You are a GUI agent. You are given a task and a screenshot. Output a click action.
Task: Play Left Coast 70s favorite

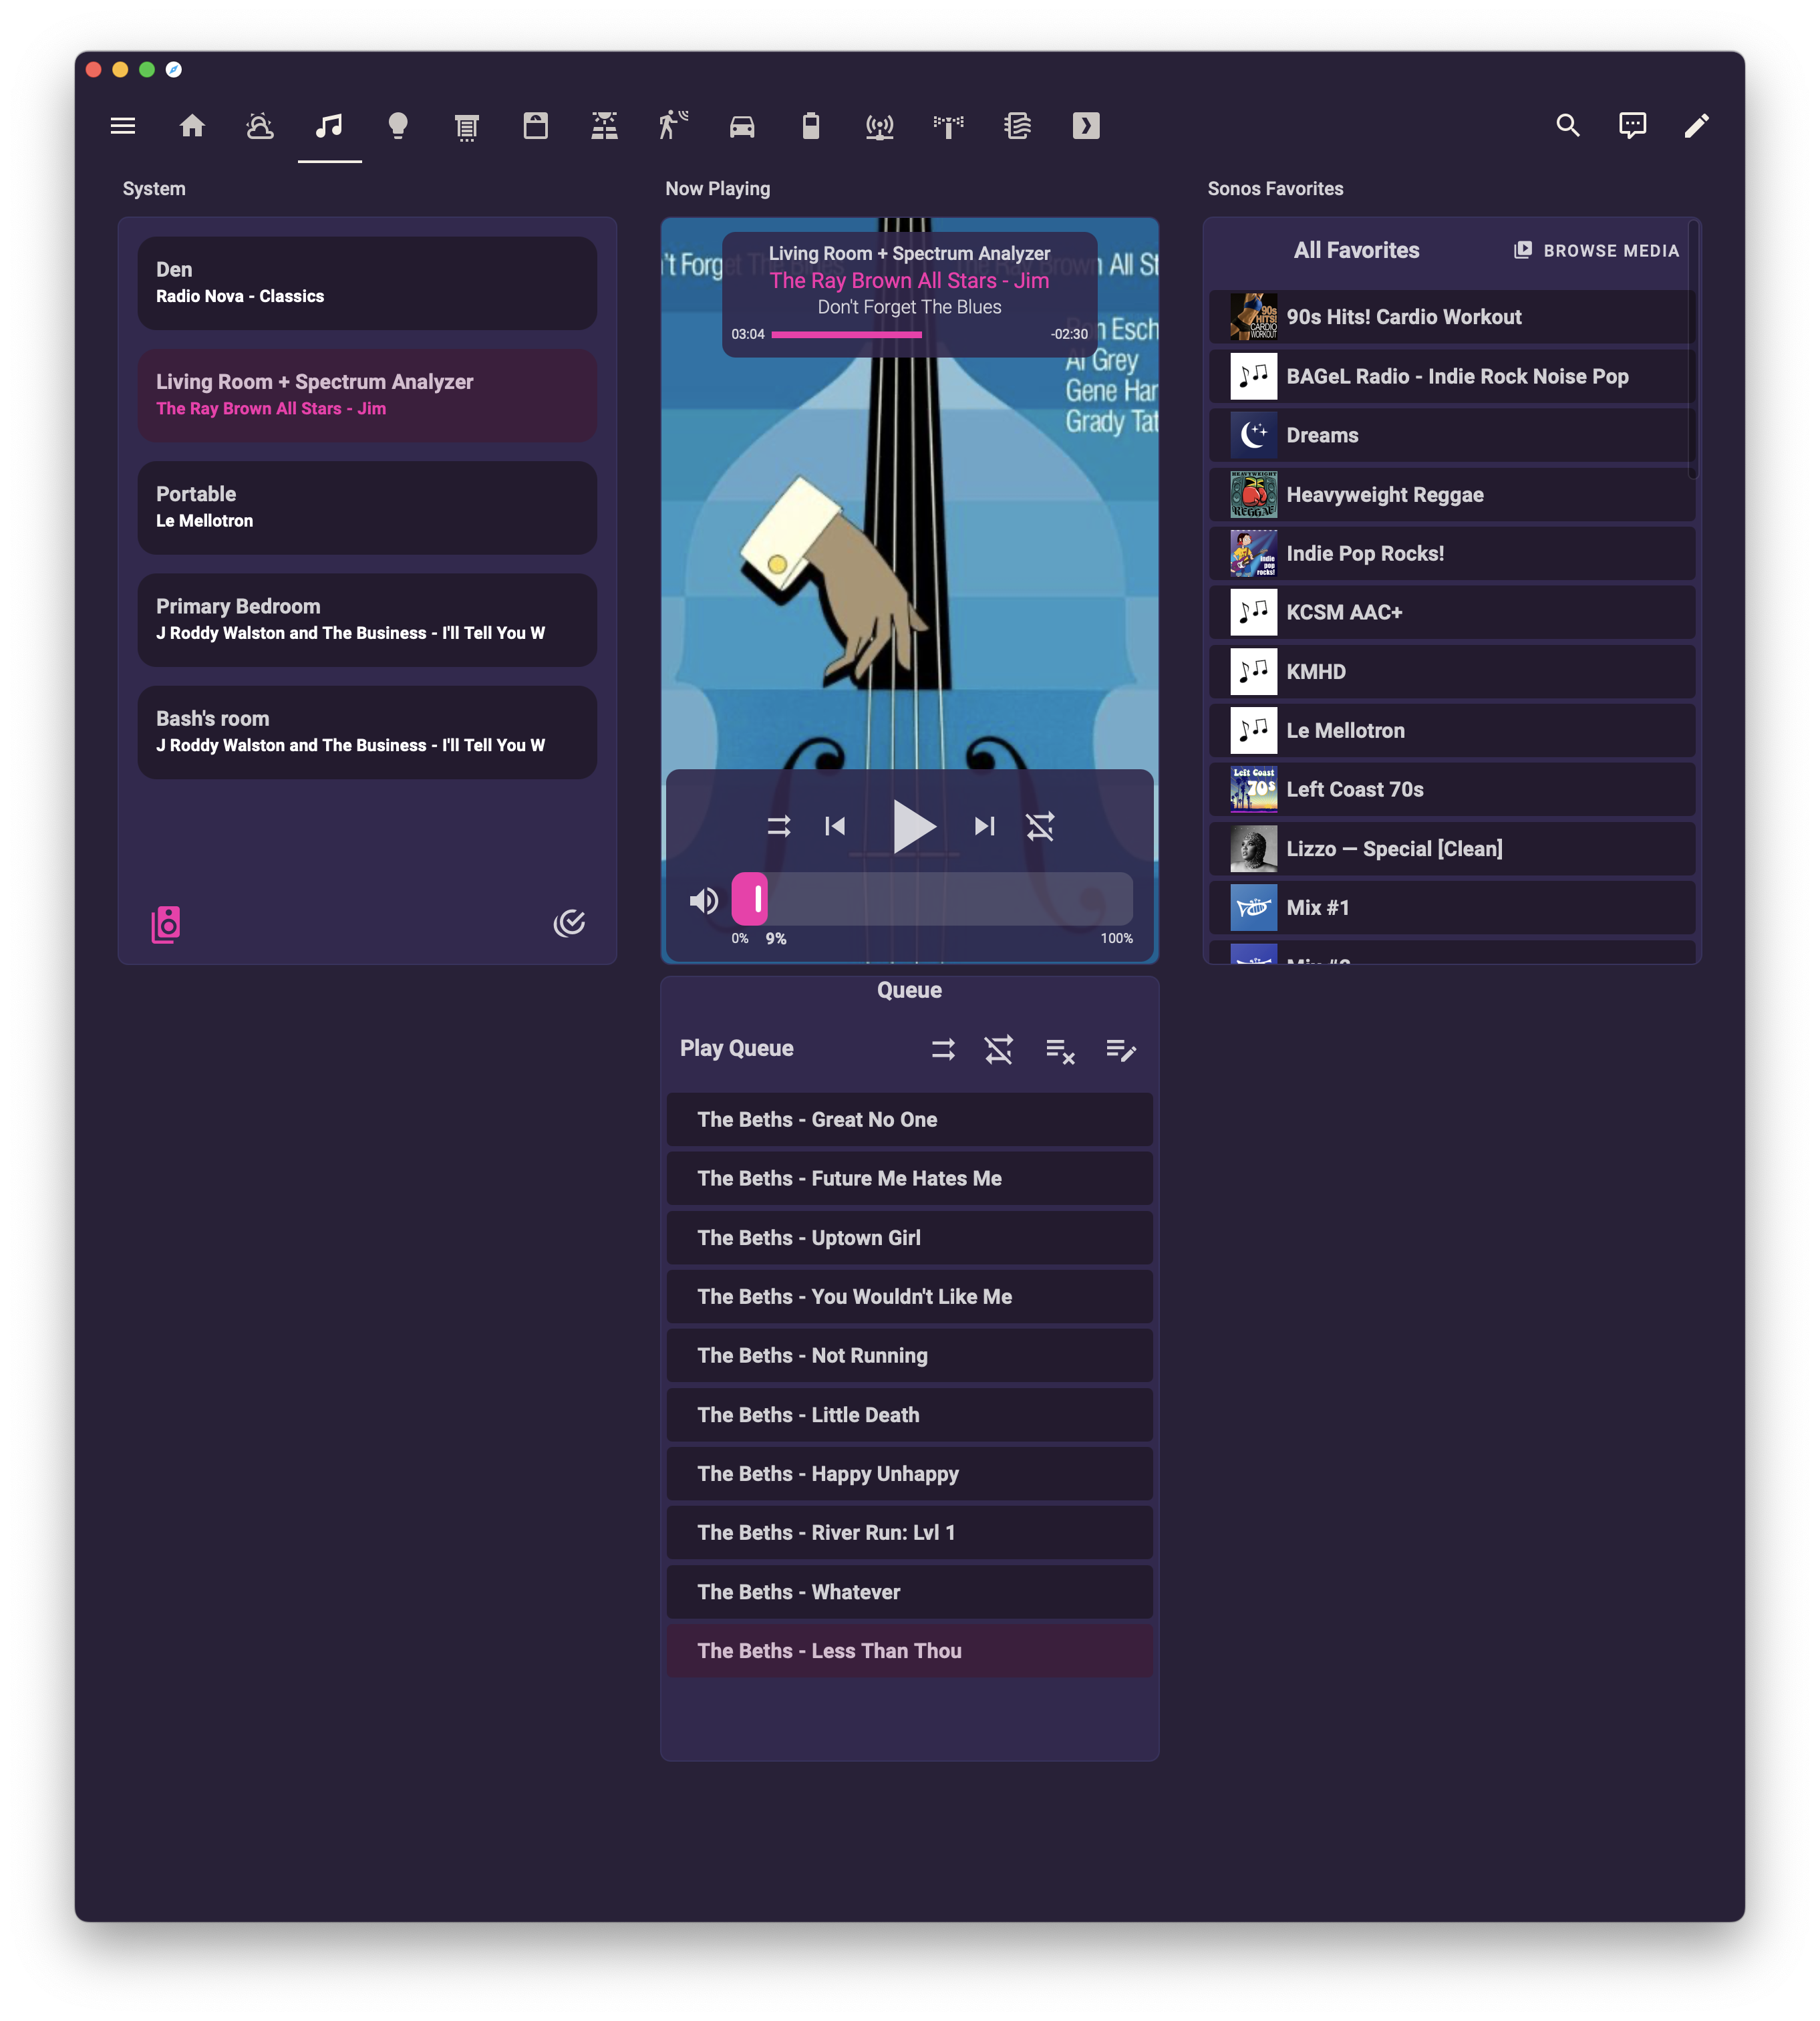pyautogui.click(x=1452, y=789)
